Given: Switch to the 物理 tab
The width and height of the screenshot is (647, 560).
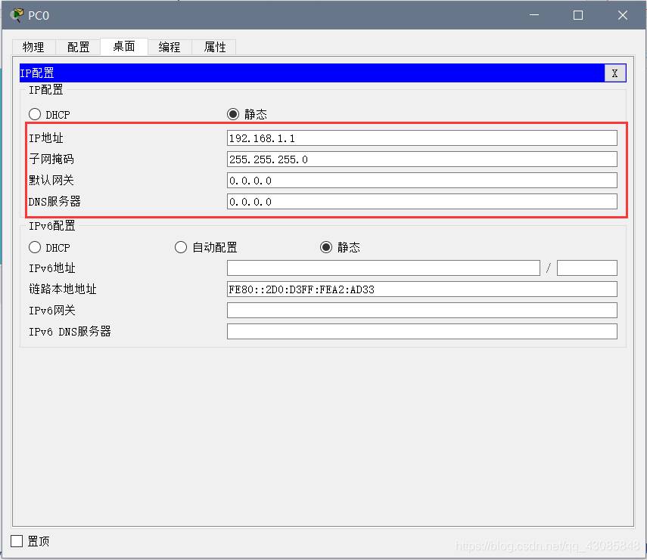Looking at the screenshot, I should click(x=34, y=47).
